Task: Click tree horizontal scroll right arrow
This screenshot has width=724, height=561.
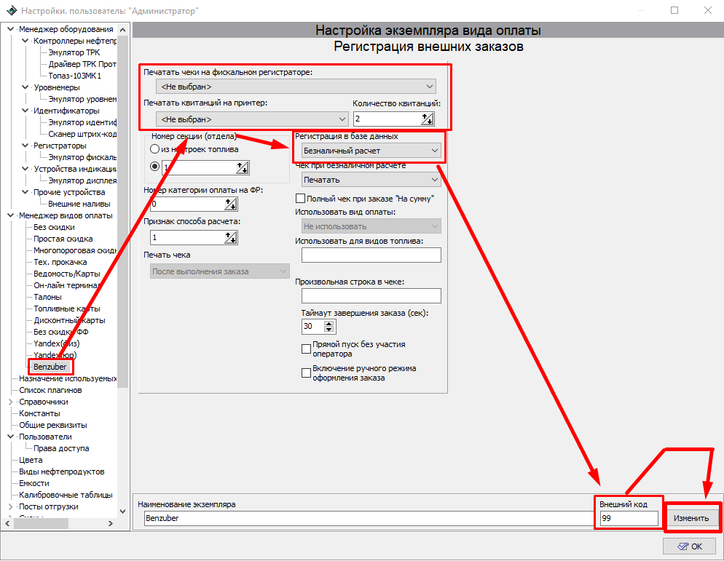Action: [111, 524]
